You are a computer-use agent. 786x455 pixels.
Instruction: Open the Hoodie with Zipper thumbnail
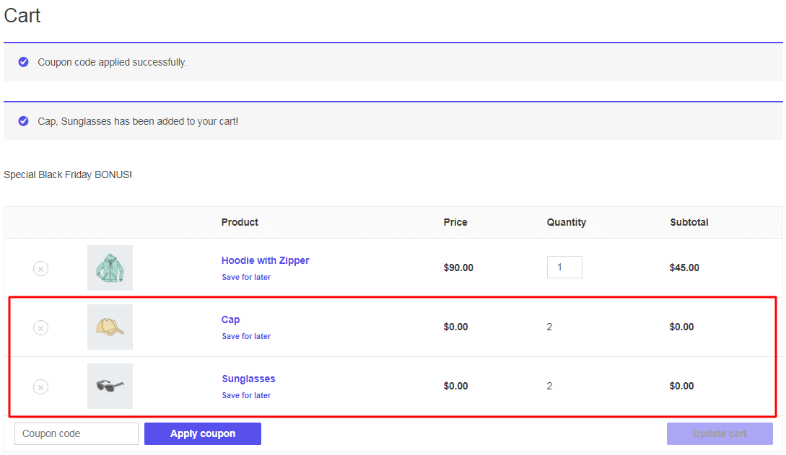(110, 268)
